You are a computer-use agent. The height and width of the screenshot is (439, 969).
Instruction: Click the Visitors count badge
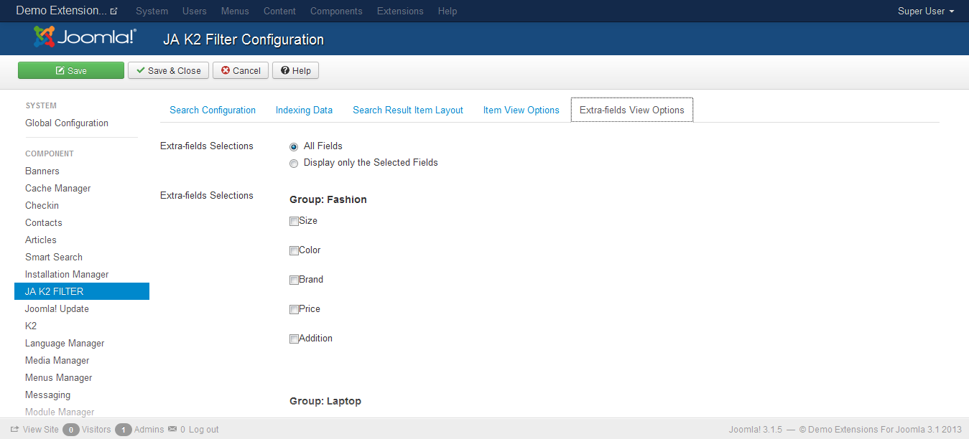pos(70,430)
